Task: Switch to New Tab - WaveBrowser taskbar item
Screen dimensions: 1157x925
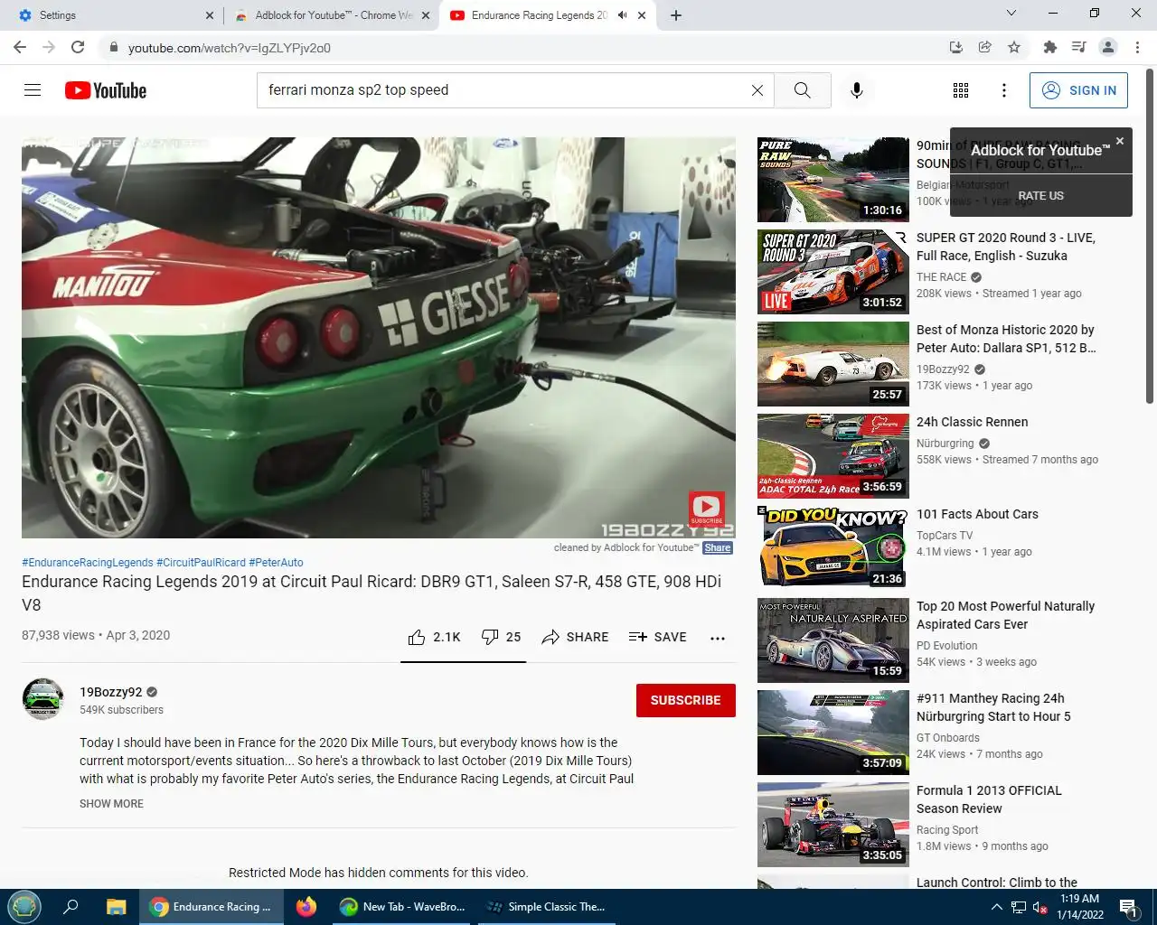Action: [401, 907]
